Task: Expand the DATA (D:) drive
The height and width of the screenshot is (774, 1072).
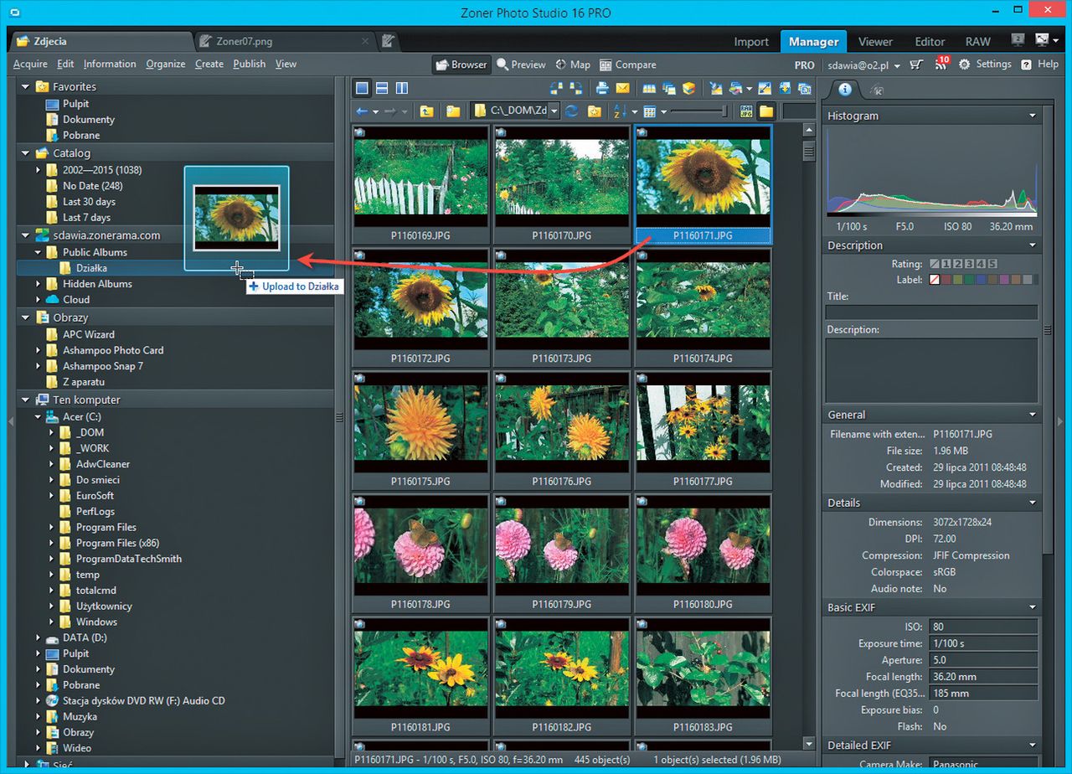Action: coord(39,637)
